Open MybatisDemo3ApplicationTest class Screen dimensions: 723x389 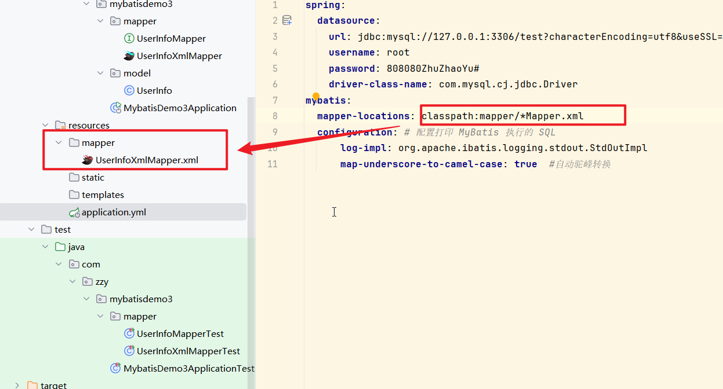[x=189, y=369]
